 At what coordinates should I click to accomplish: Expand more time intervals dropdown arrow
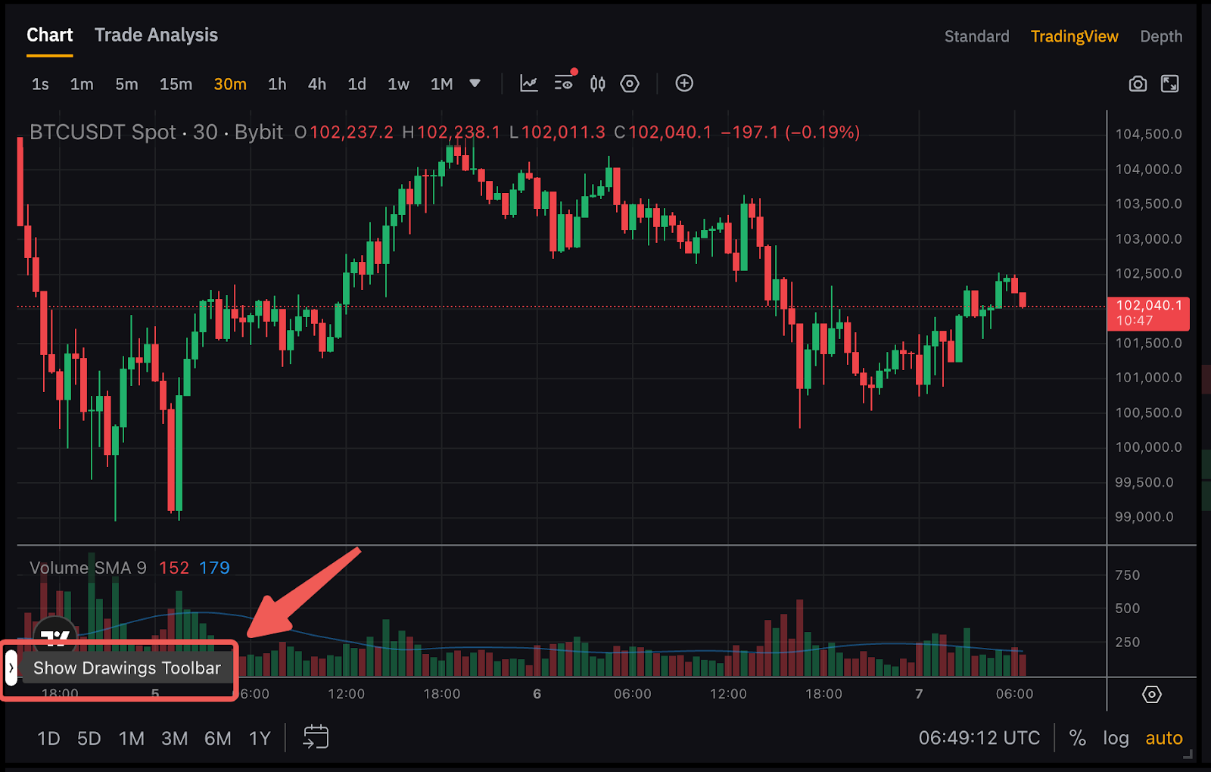pos(475,83)
